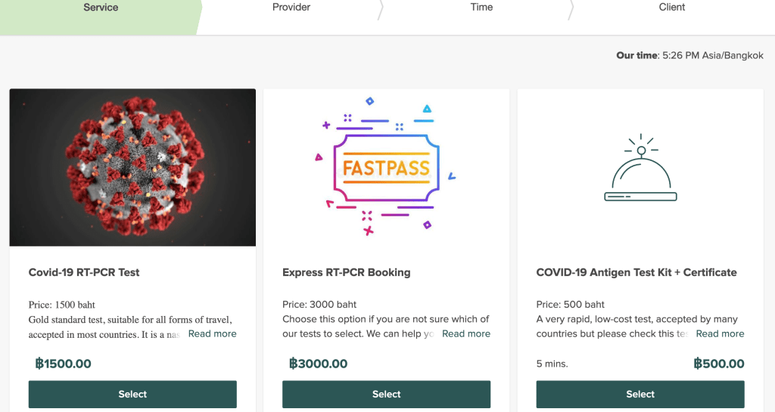Click the Express RT-PCR Booking title
The image size is (775, 412).
point(346,272)
